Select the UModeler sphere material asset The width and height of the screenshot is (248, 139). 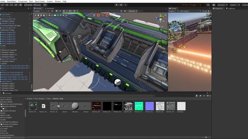(x=75, y=106)
